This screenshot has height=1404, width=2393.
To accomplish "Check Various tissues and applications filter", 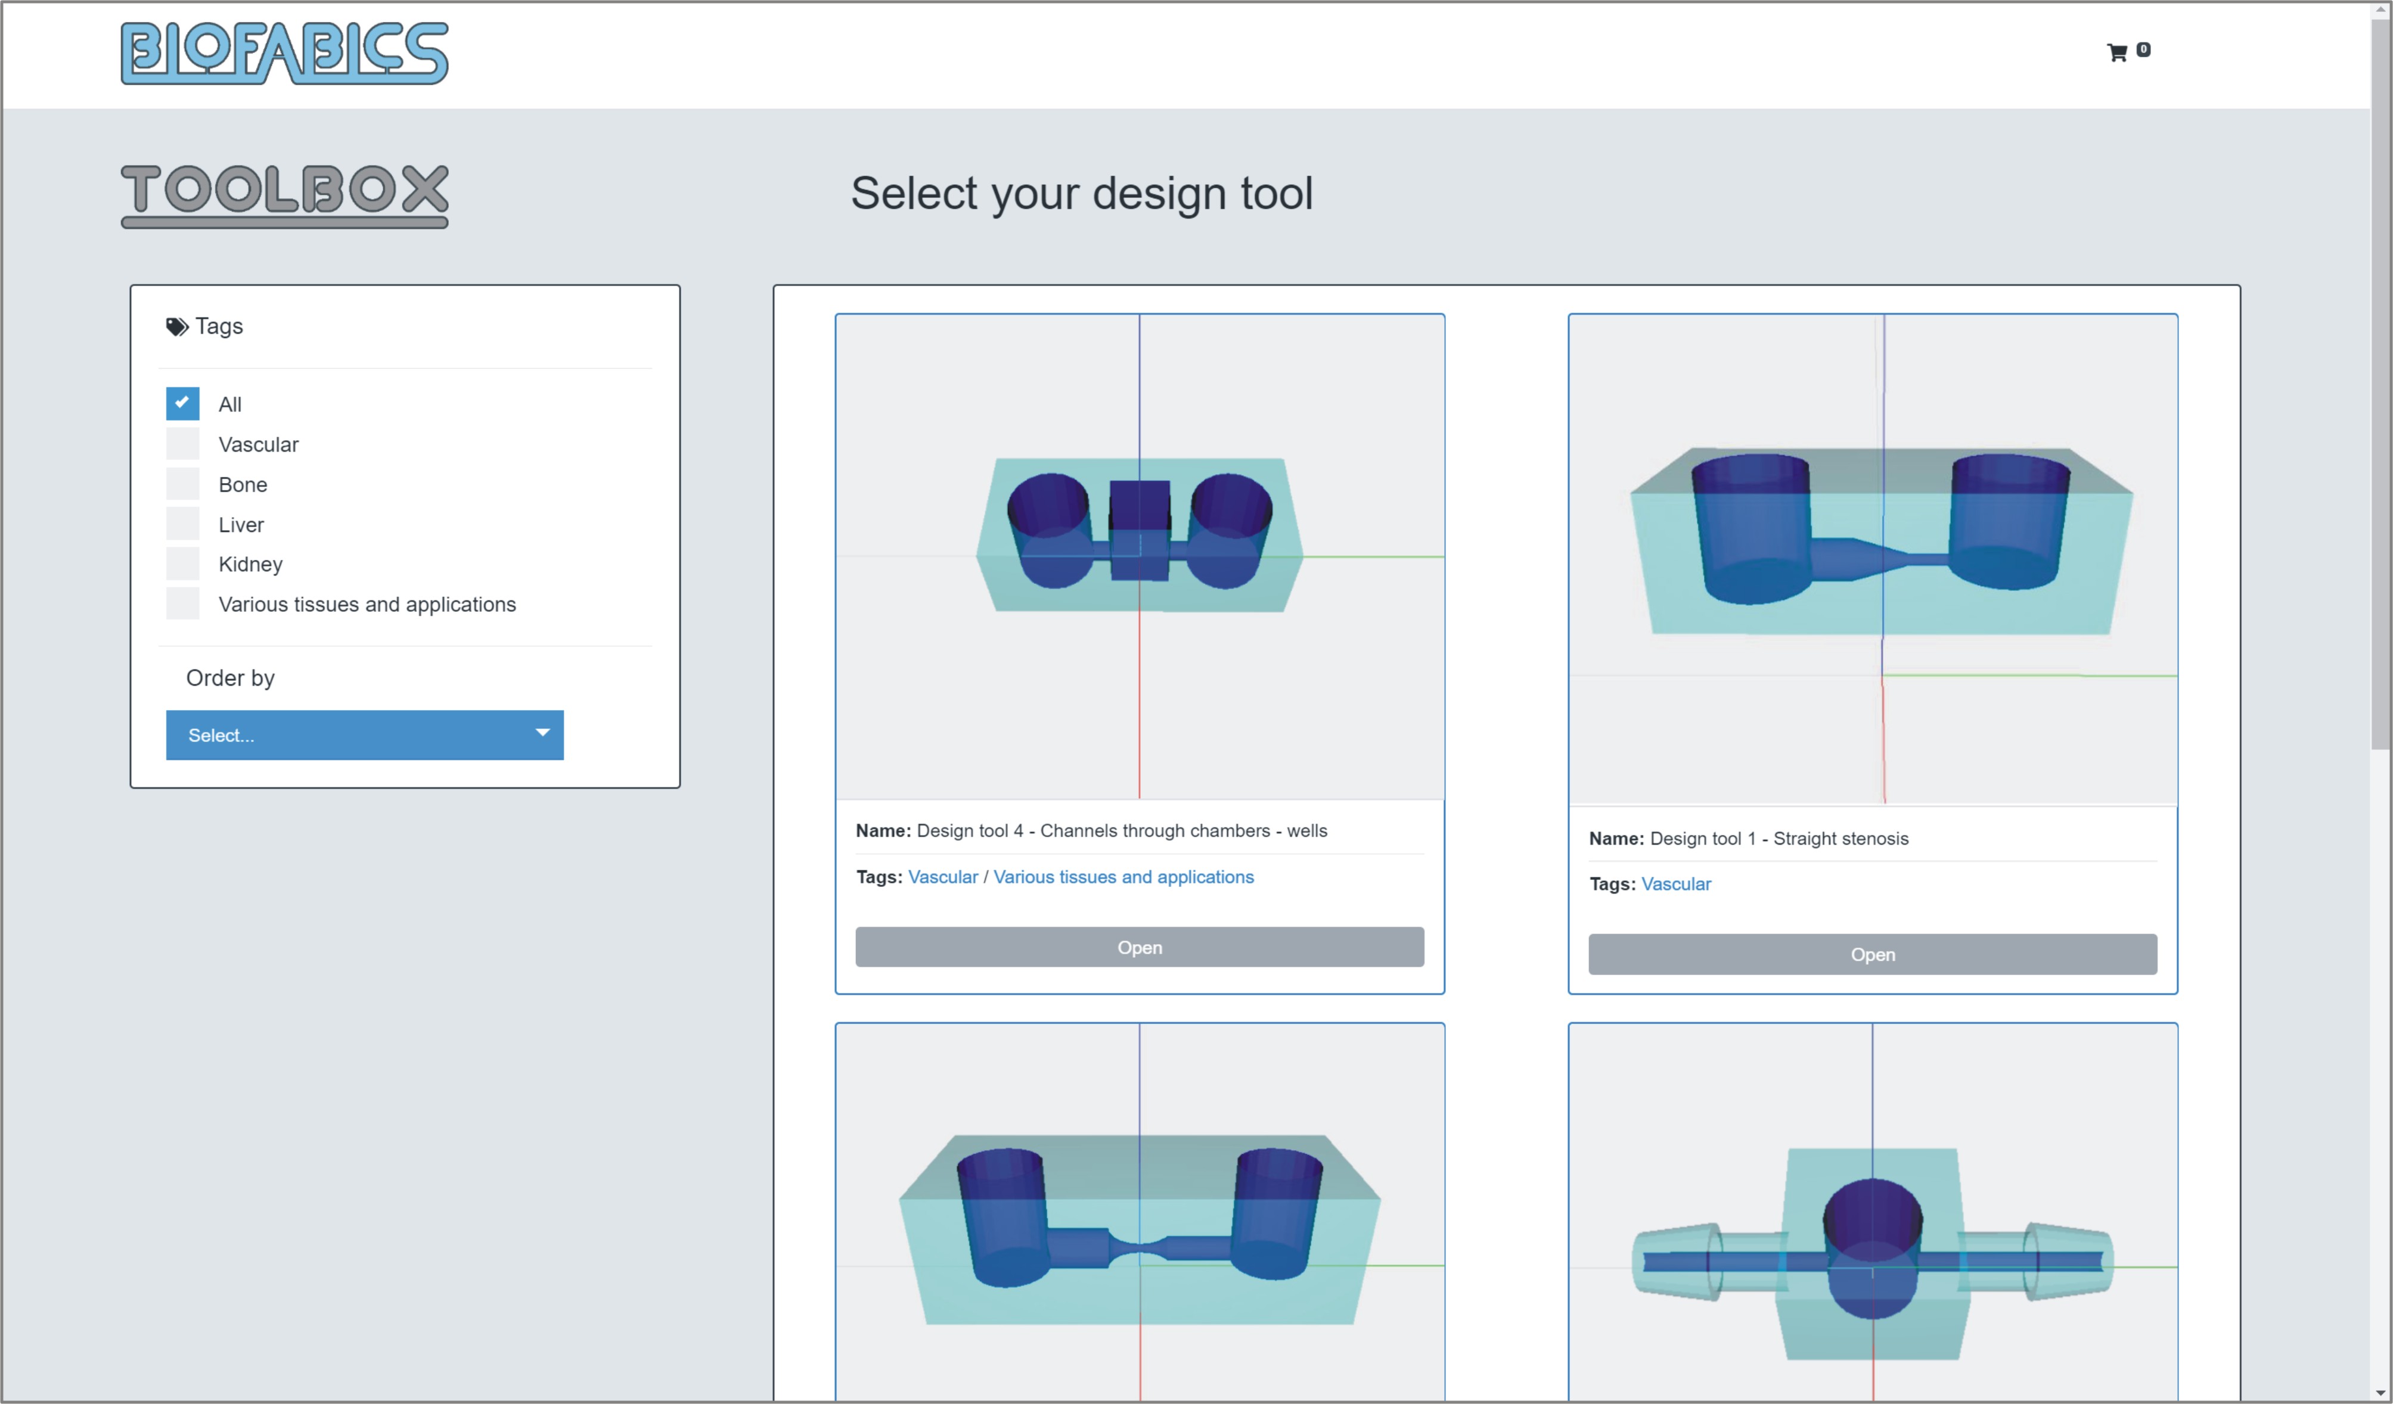I will pos(182,604).
